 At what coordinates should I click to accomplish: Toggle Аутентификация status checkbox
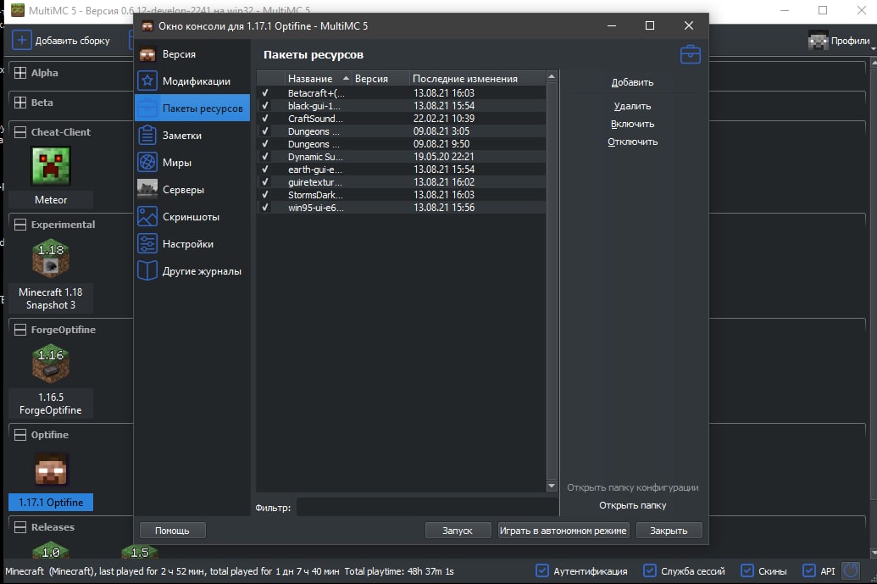point(542,570)
